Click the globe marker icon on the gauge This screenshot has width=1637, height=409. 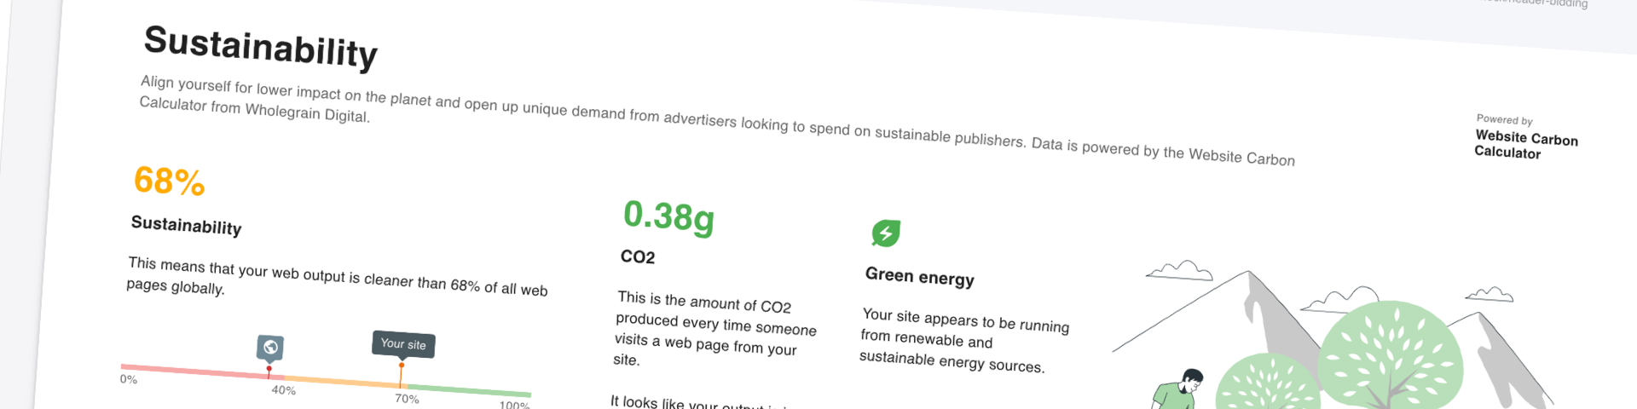coord(270,348)
